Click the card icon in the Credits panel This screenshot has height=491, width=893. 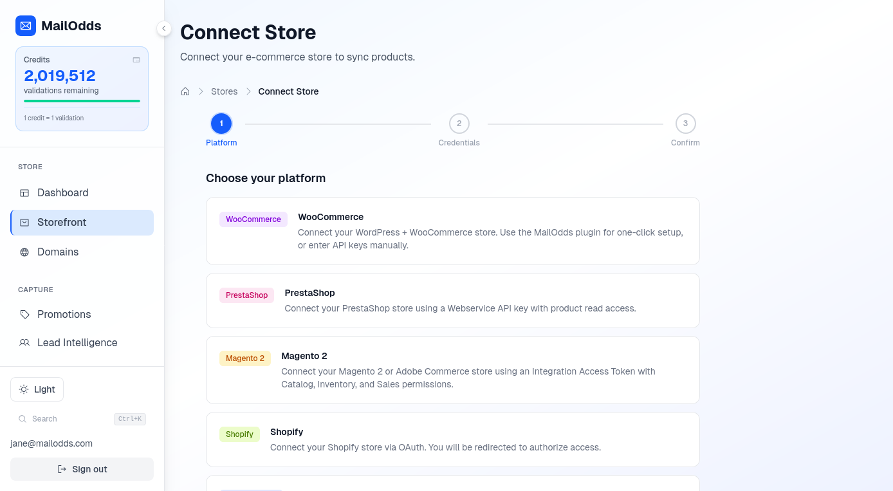[136, 59]
